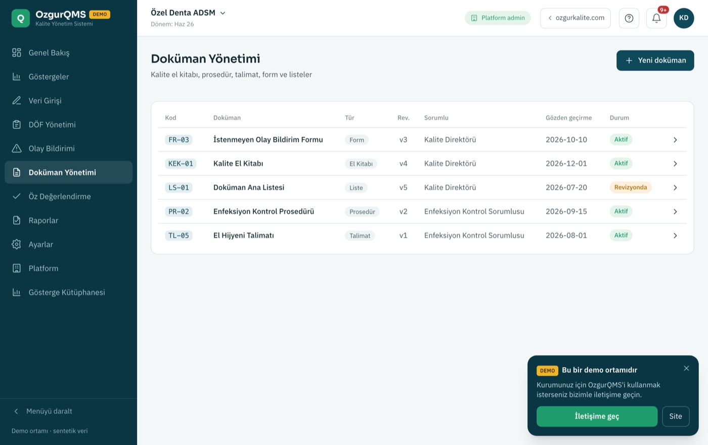Open Genel Bakış dashboard icon
This screenshot has width=708, height=445.
pos(17,53)
